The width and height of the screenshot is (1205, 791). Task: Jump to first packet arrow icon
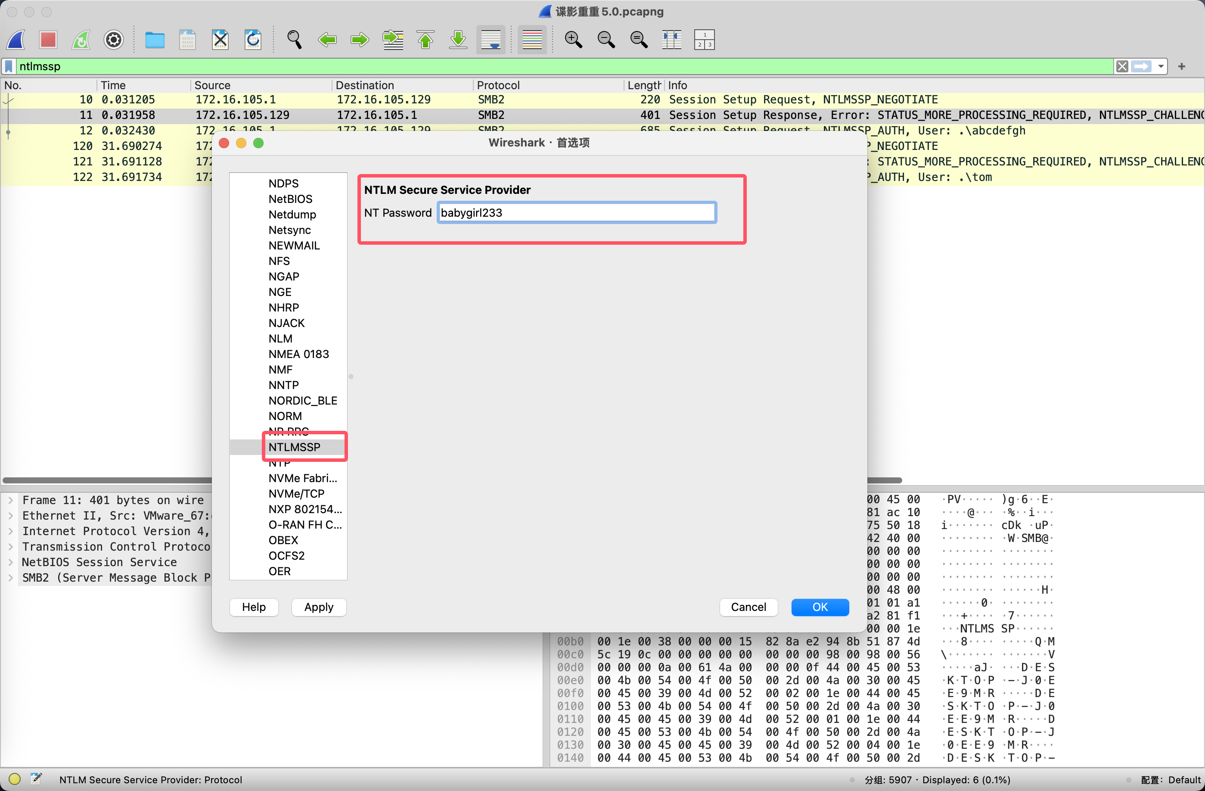click(x=425, y=40)
